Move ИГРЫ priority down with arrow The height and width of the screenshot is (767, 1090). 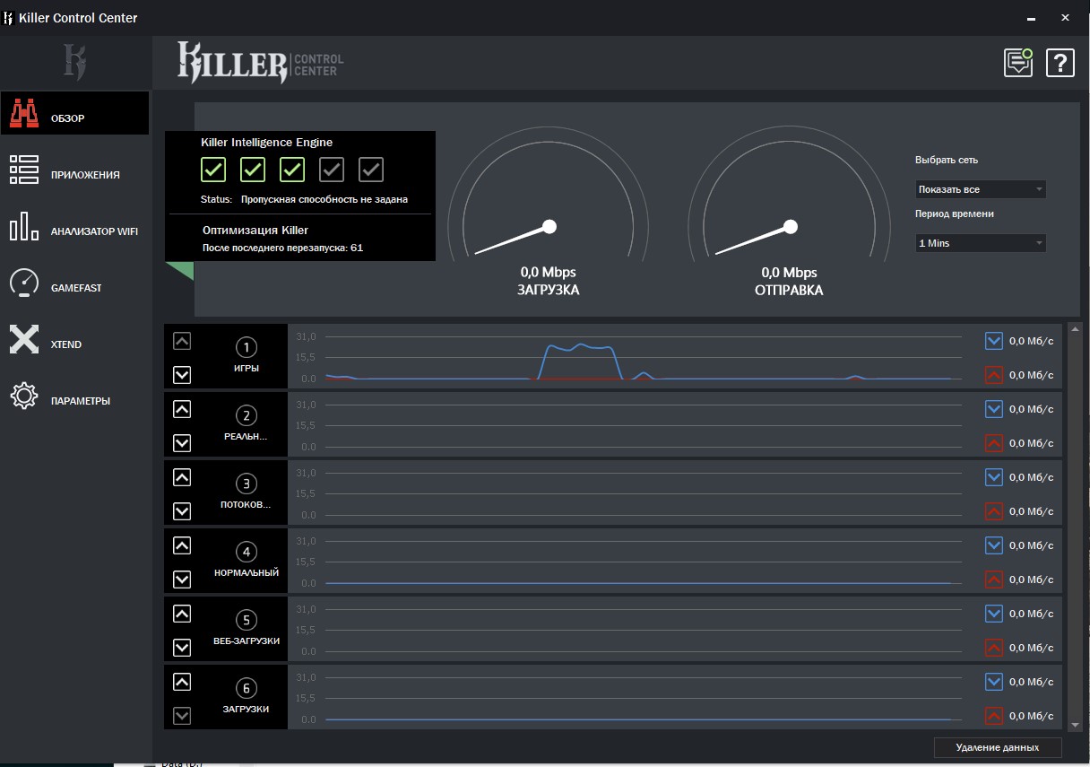[182, 375]
